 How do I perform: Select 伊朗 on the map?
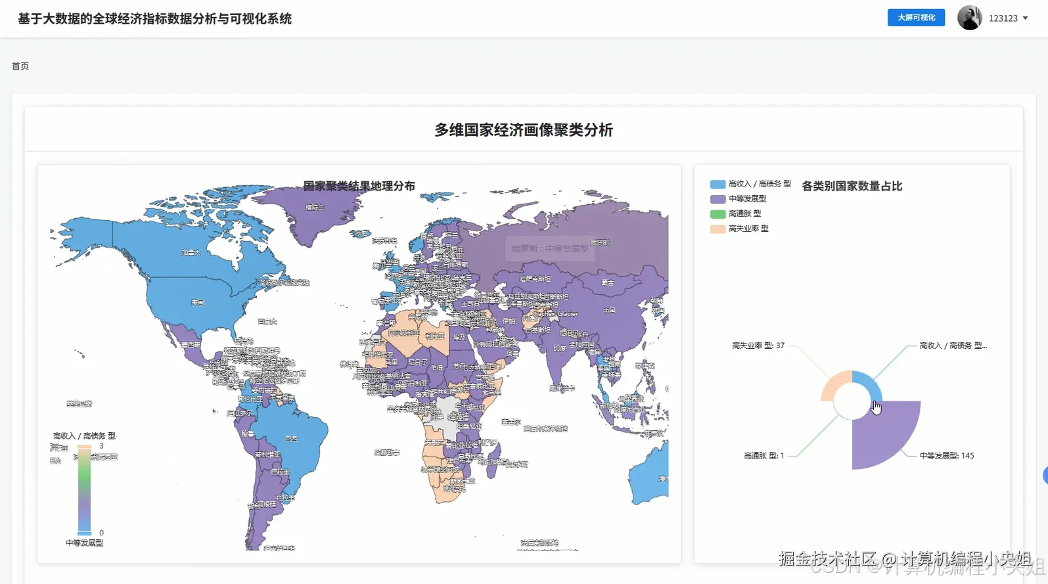[x=509, y=321]
